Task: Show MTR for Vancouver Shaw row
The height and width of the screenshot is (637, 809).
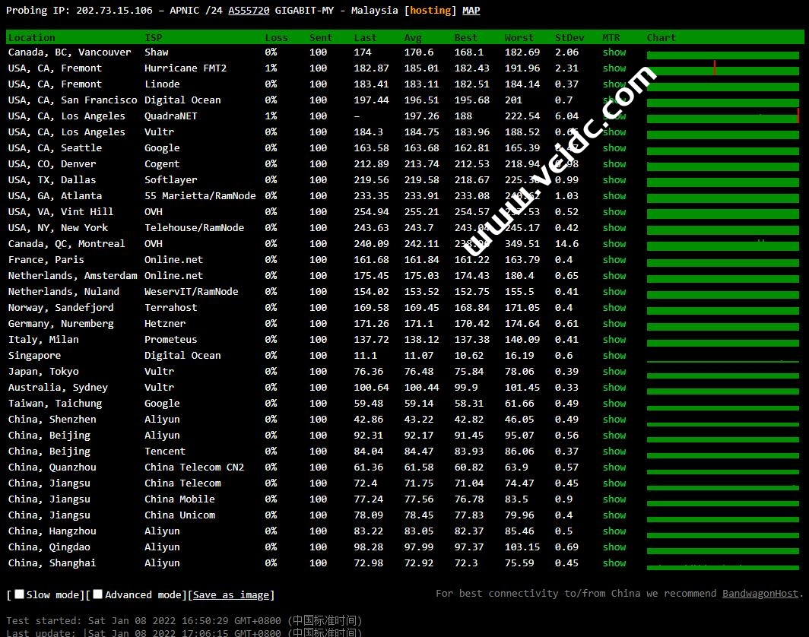Action: [614, 52]
